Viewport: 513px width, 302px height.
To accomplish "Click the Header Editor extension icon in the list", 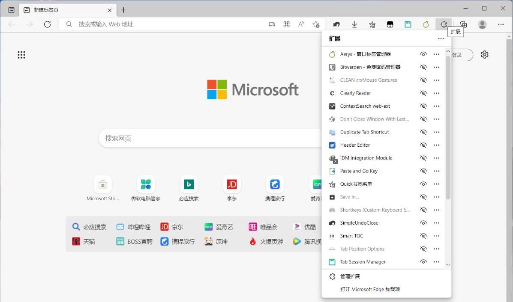I will 332,145.
